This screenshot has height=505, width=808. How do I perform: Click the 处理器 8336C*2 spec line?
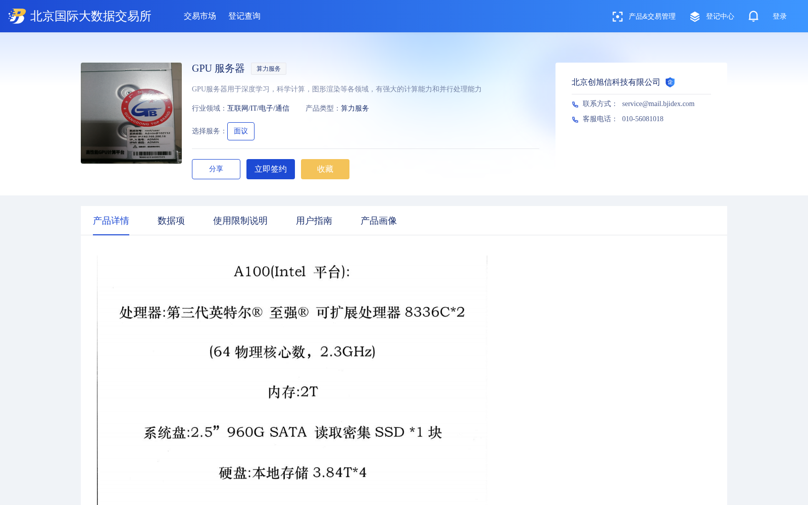[x=292, y=312]
